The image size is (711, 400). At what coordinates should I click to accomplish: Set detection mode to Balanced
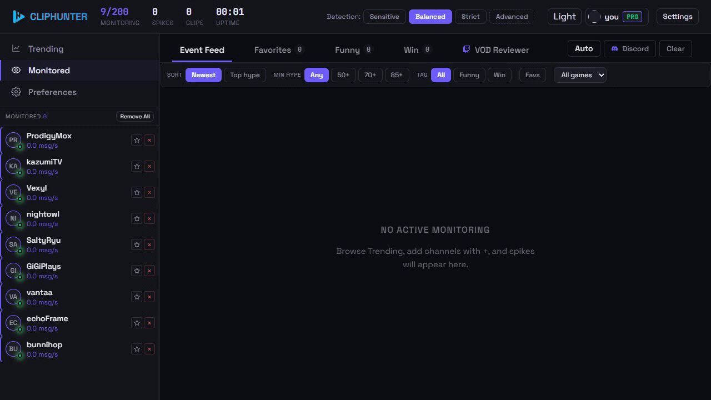point(430,17)
